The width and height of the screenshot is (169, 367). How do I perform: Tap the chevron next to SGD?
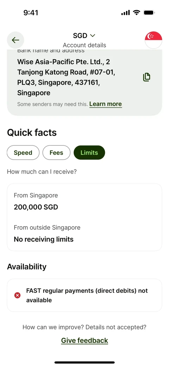[93, 36]
